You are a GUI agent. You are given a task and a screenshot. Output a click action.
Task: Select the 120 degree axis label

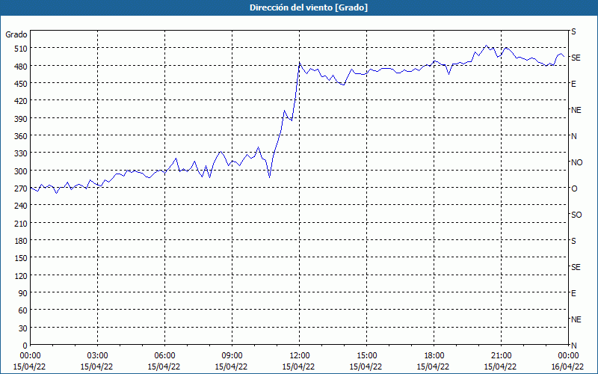[22, 276]
